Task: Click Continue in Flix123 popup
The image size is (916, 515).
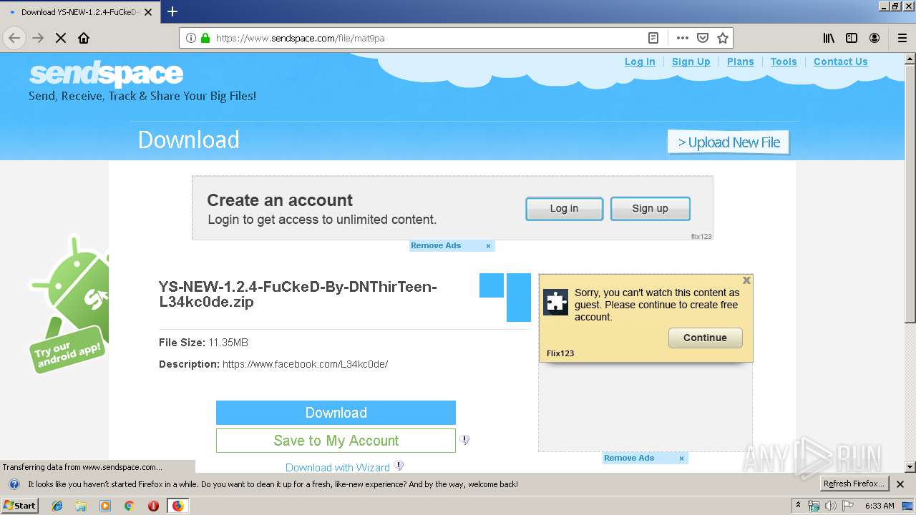Action: pyautogui.click(x=706, y=338)
